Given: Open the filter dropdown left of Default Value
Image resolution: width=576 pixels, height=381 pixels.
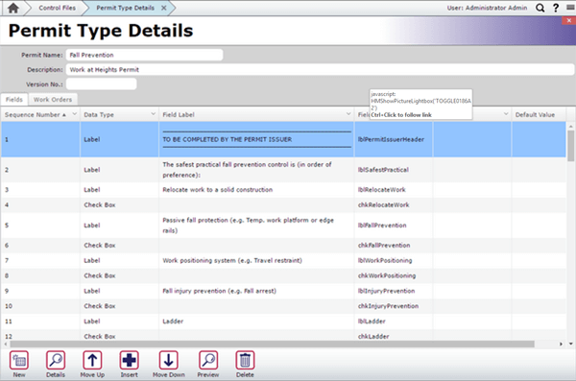Looking at the screenshot, I should tap(506, 114).
